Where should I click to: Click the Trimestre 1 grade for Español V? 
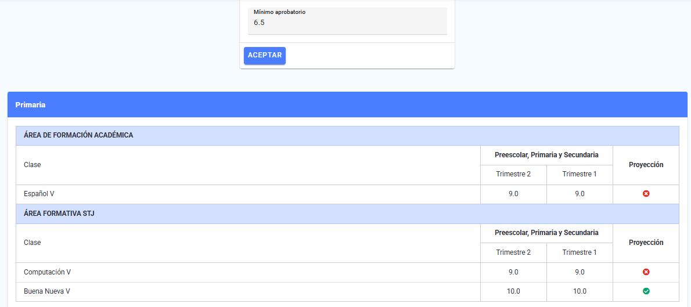580,194
